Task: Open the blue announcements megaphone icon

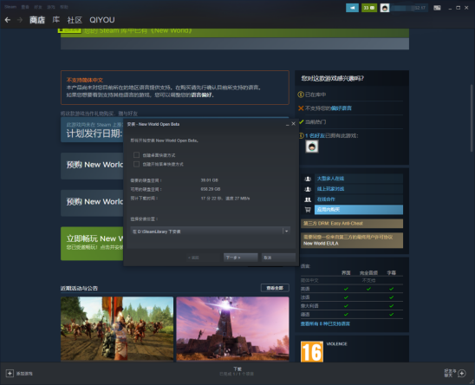Action: tap(352, 8)
